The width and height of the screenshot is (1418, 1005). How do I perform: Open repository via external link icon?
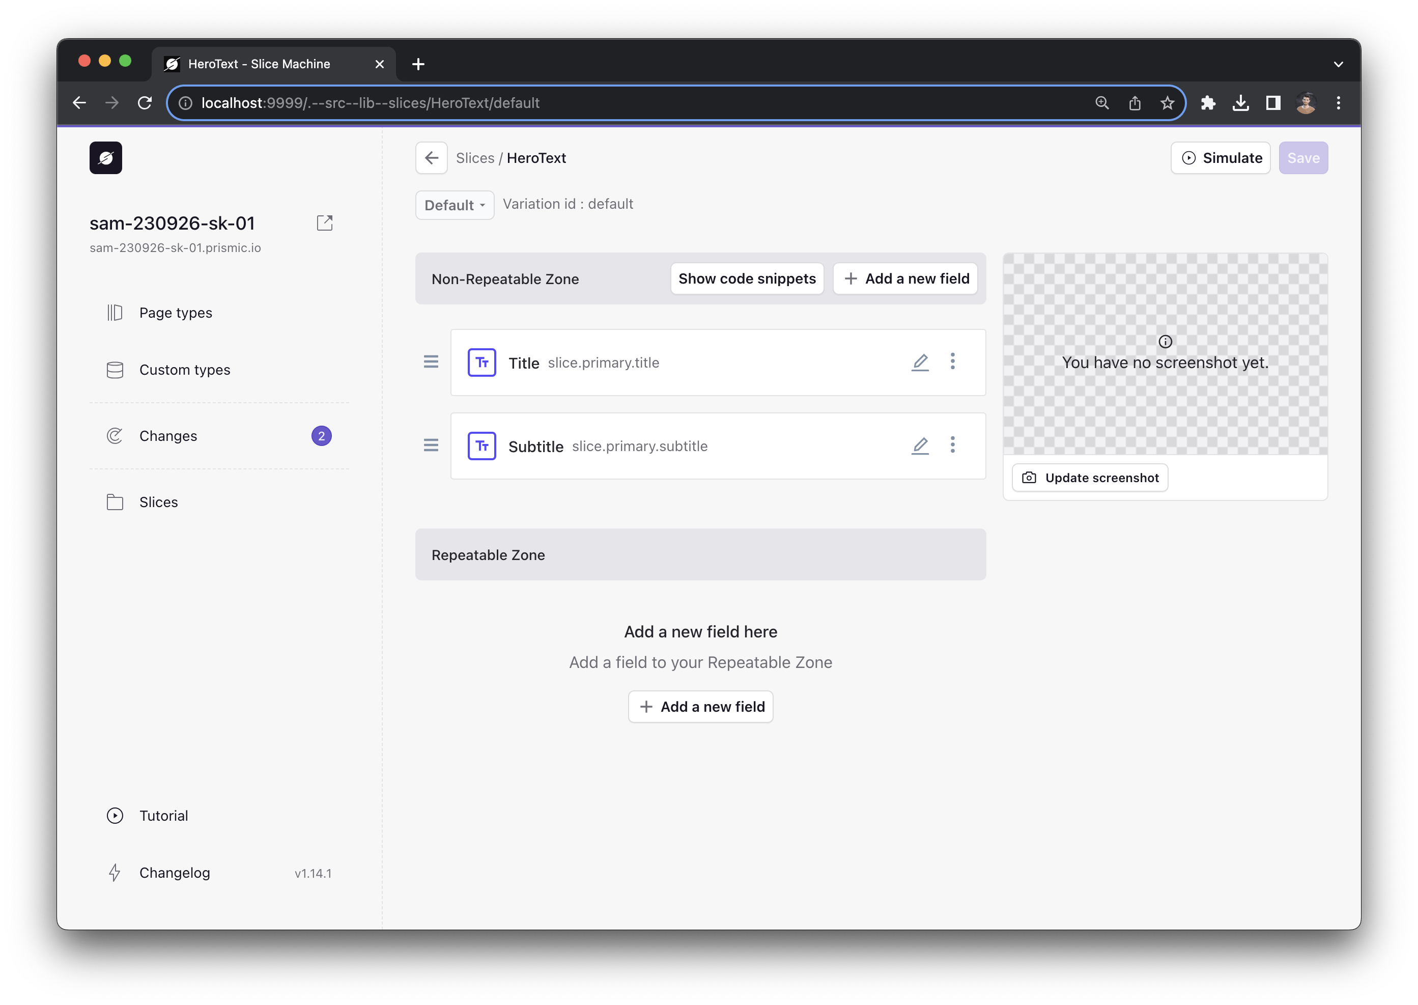(325, 223)
